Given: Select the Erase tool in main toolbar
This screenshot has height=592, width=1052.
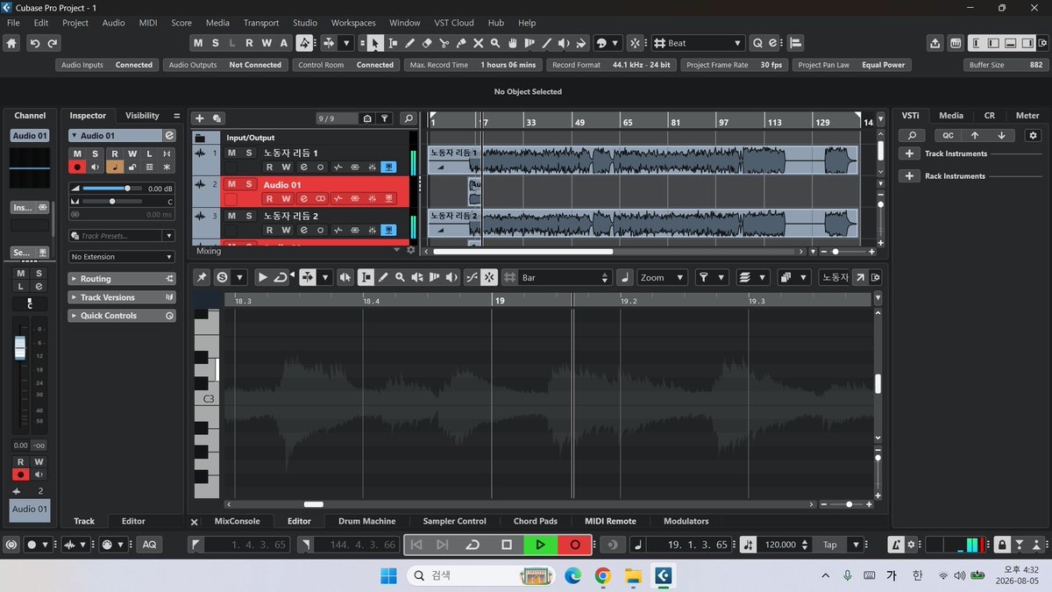Looking at the screenshot, I should (427, 43).
